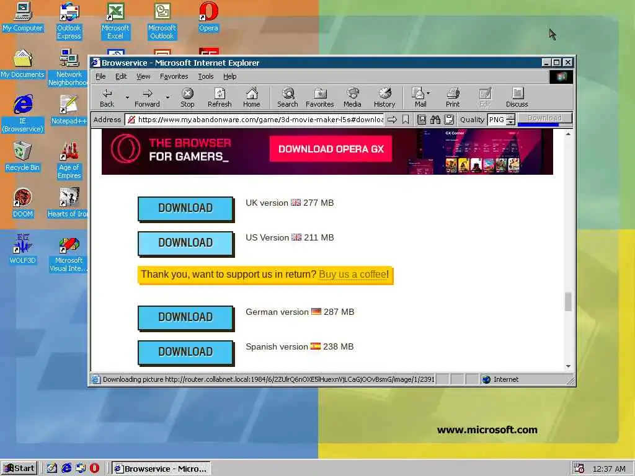The height and width of the screenshot is (476, 635).
Task: Open the Mail dropdown arrow
Action: [x=429, y=93]
